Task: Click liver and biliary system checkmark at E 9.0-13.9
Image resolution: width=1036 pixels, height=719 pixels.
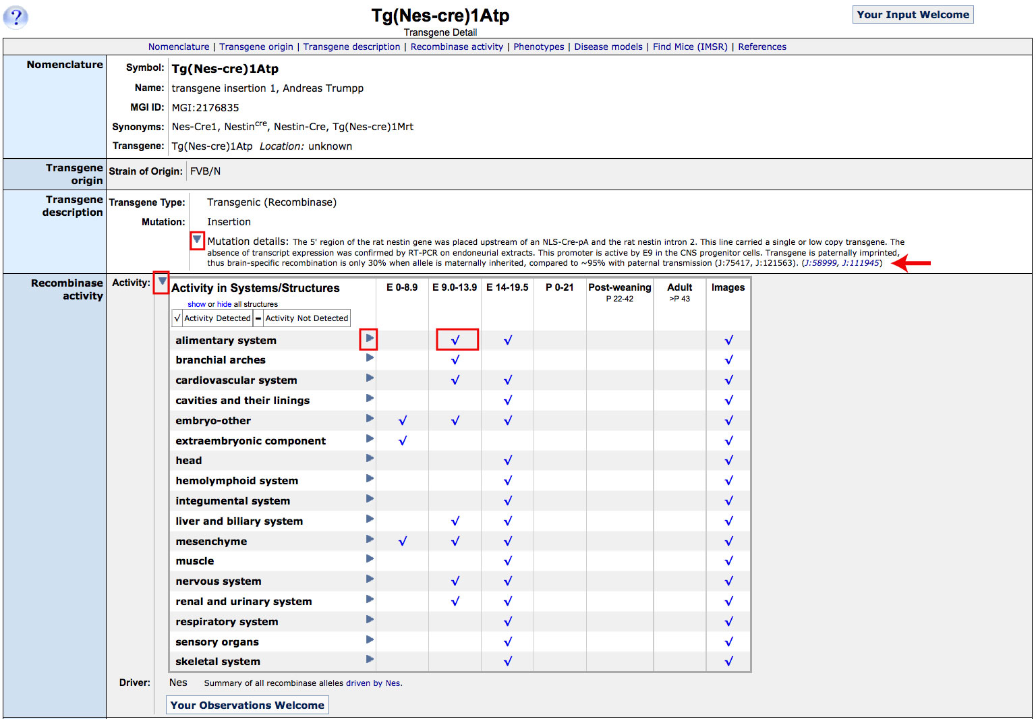Action: (x=455, y=521)
